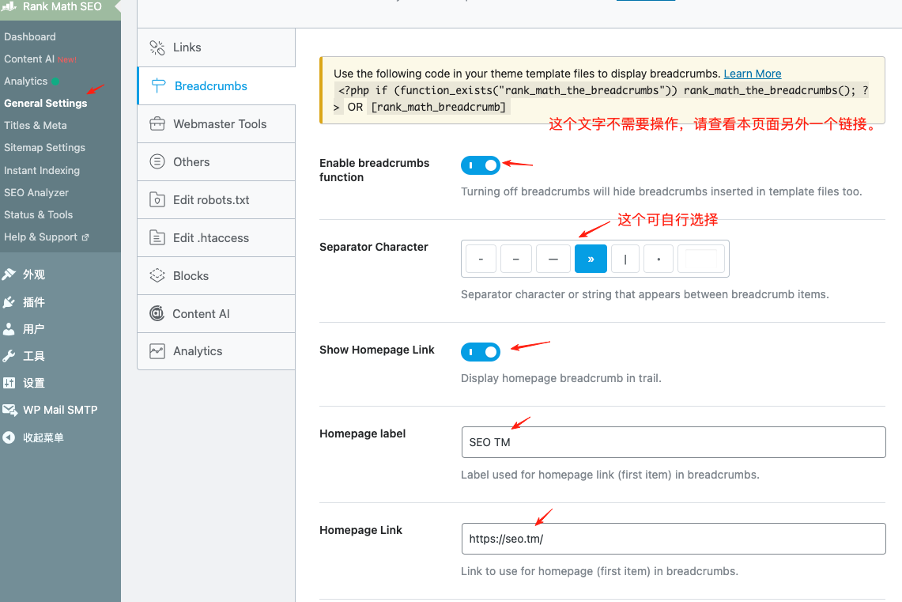Click the Links tab icon
The image size is (902, 602).
157,47
